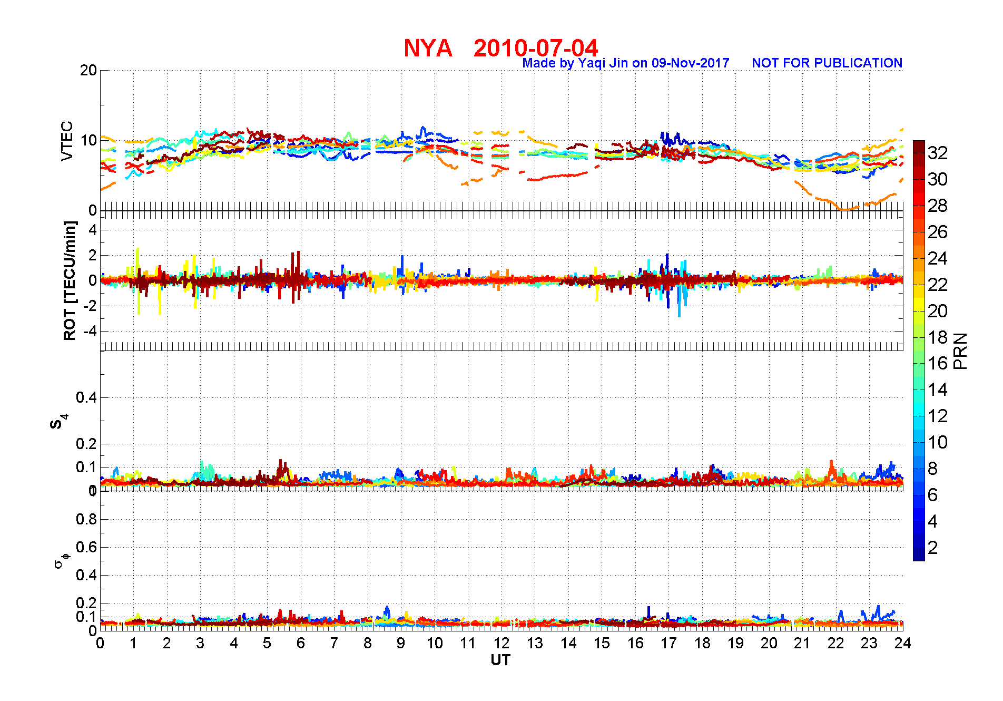Click the x-axis tick label 24

click(903, 643)
